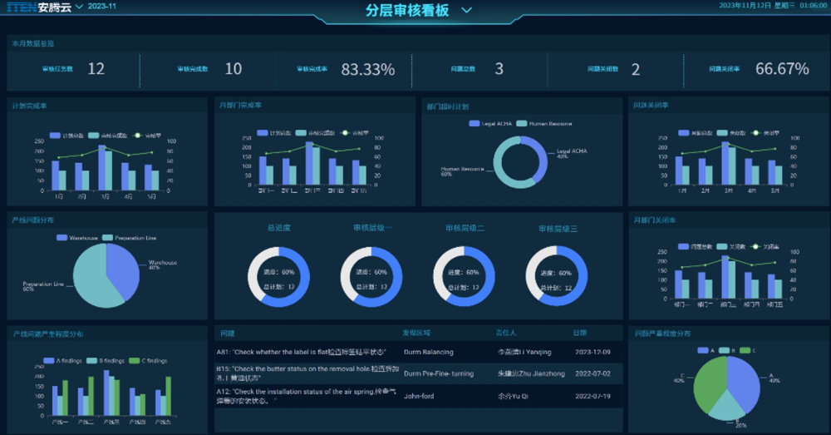Click the Zhu Jianzhong owner cell
This screenshot has width=831, height=435.
tap(531, 373)
